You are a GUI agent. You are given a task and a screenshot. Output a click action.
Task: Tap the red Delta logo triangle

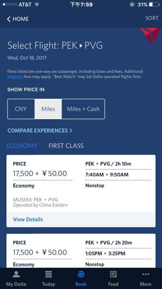click(151, 36)
